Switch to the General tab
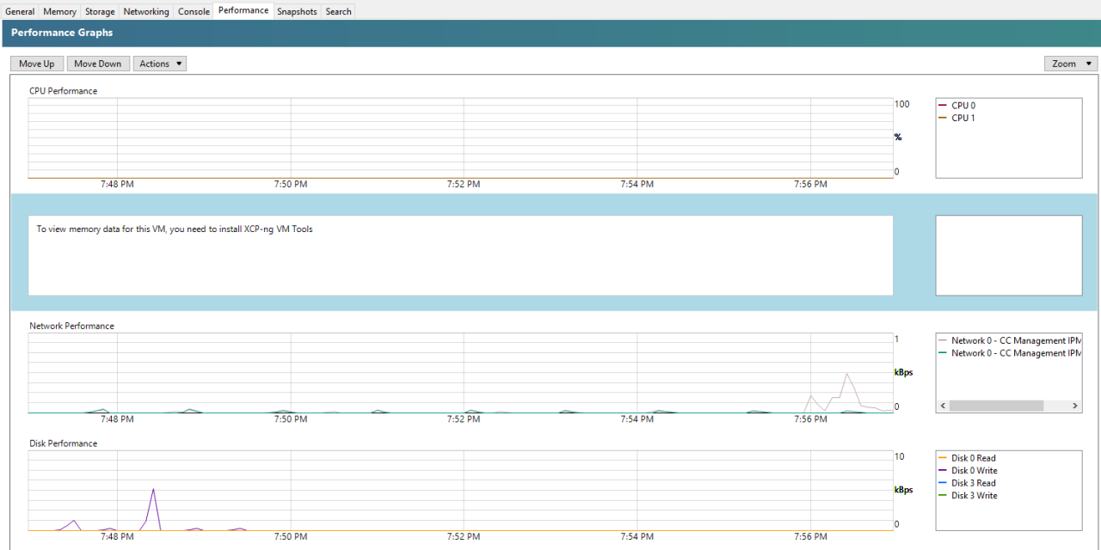Screen dimensions: 1101x550 click(x=20, y=11)
